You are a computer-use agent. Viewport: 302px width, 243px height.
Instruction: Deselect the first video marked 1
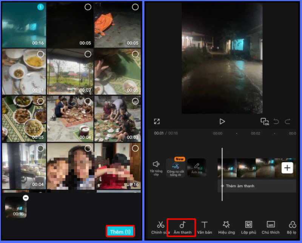point(40,7)
